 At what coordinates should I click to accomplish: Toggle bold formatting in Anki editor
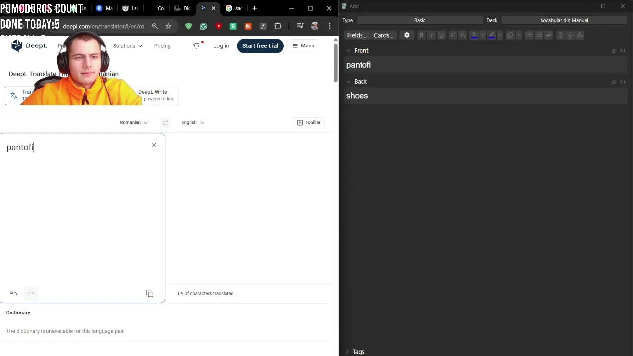421,35
